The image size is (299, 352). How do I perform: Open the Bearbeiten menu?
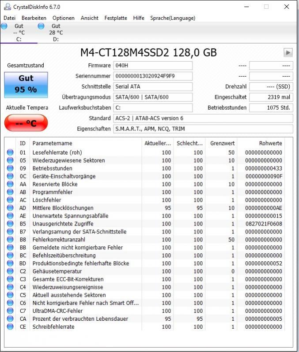coord(34,18)
